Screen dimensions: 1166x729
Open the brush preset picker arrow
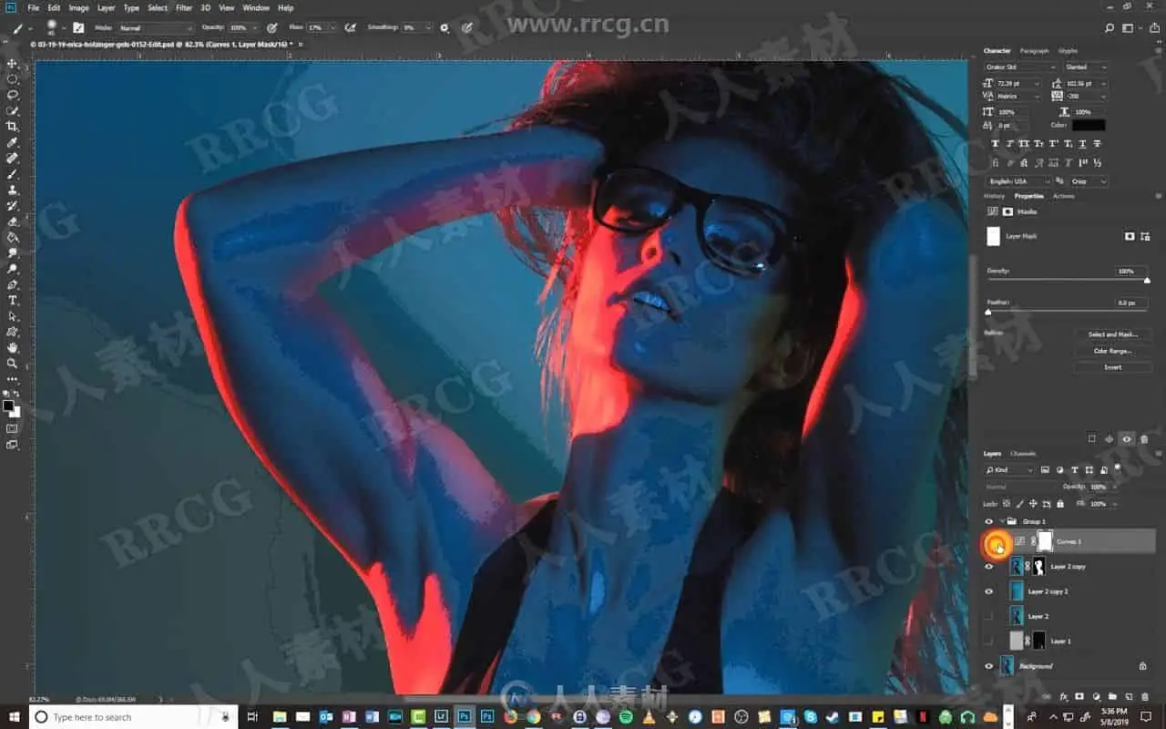63,28
